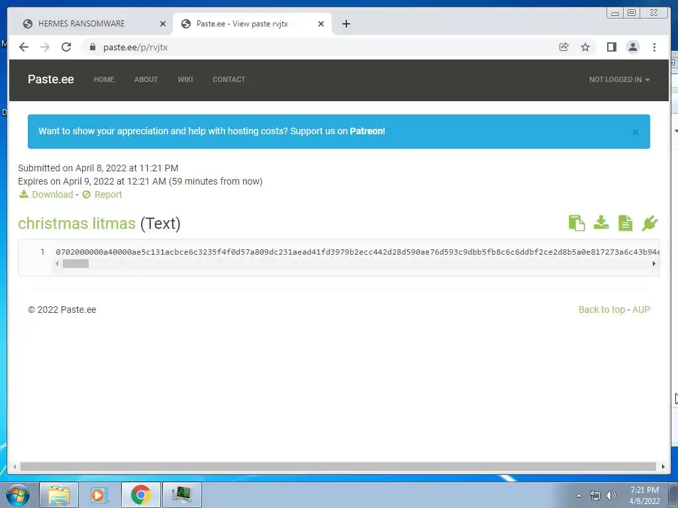The image size is (678, 508).
Task: Open File Explorer from taskbar
Action: (x=59, y=495)
